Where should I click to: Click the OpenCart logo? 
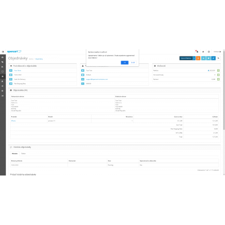(x=14, y=51)
